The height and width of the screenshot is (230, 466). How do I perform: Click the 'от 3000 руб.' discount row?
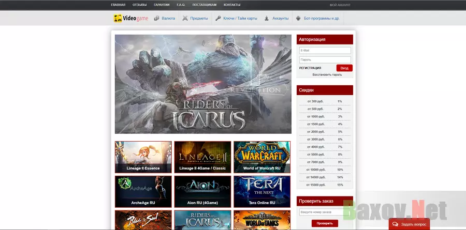(325, 139)
